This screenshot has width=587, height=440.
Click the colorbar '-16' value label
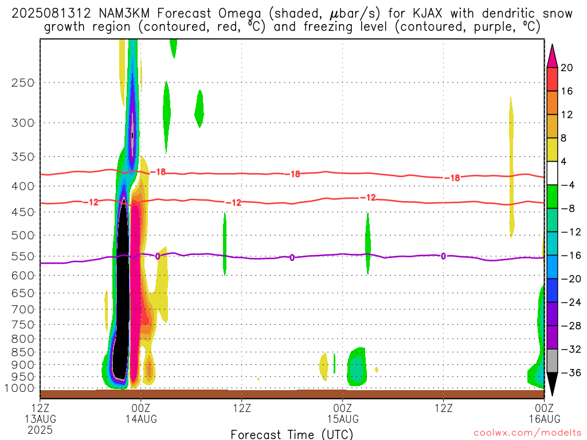click(571, 255)
